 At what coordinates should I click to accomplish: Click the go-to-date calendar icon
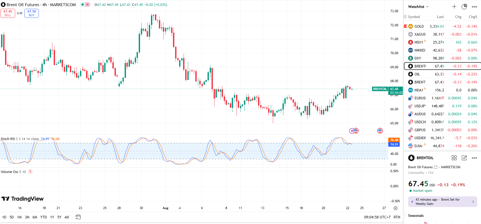78,217
